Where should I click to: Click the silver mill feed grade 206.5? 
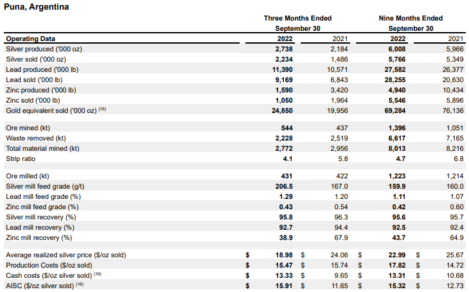284,186
